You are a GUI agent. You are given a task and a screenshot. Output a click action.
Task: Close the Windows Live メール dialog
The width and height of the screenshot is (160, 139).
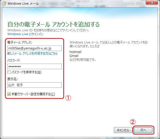tap(152, 2)
